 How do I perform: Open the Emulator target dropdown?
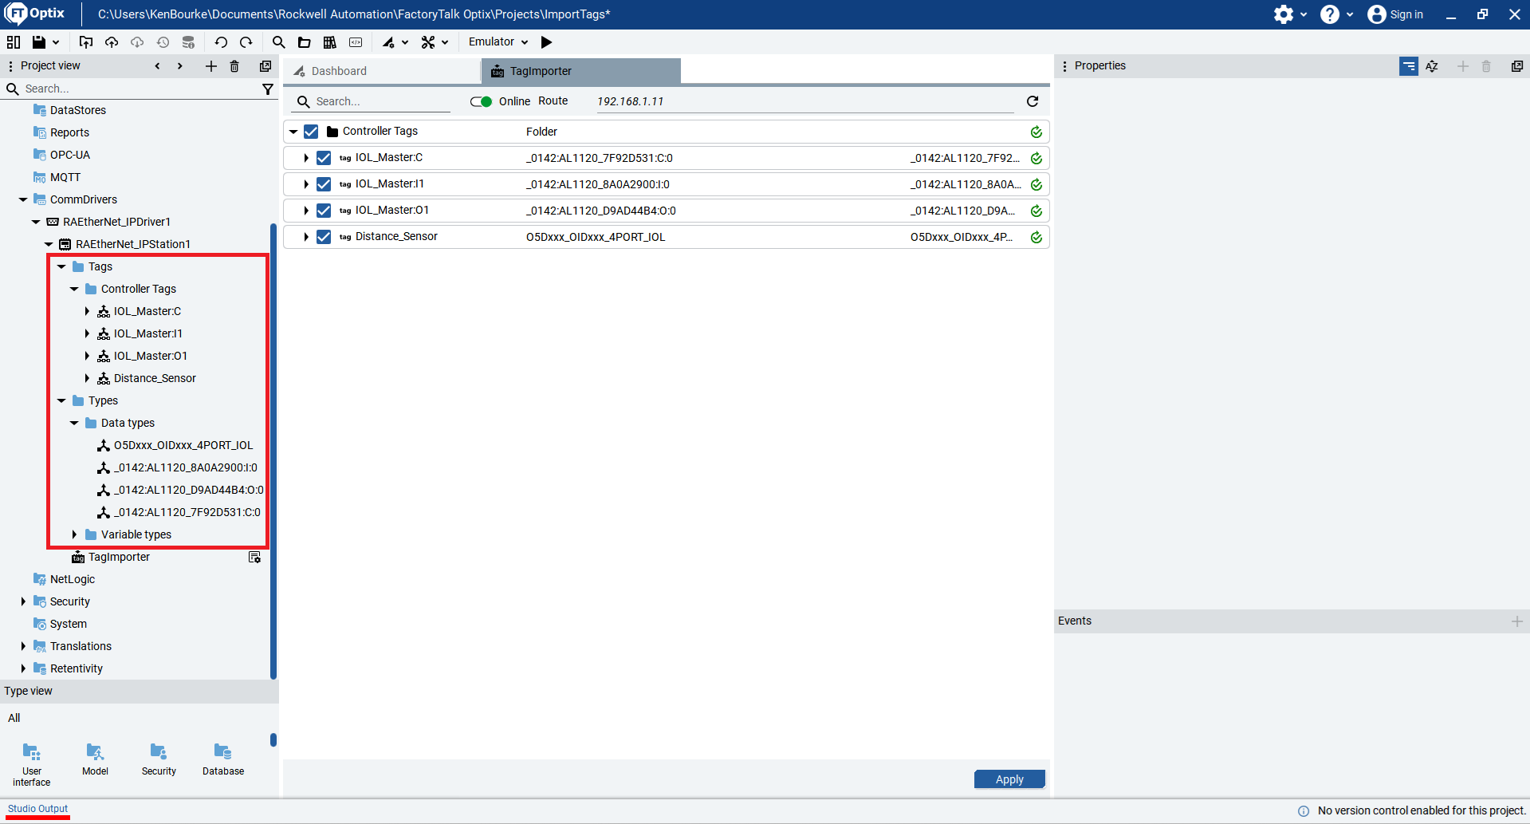498,42
